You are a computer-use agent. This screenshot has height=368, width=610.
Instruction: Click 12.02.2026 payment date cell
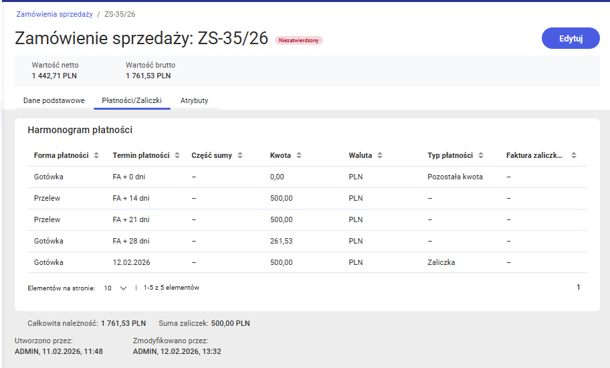pyautogui.click(x=132, y=262)
